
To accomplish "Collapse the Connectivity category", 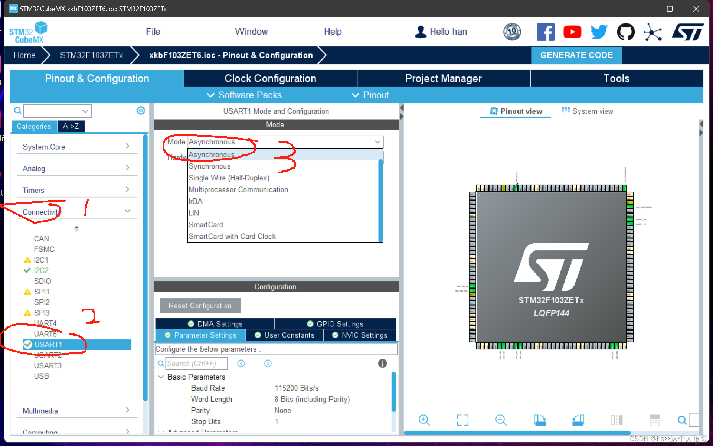I will tap(76, 212).
